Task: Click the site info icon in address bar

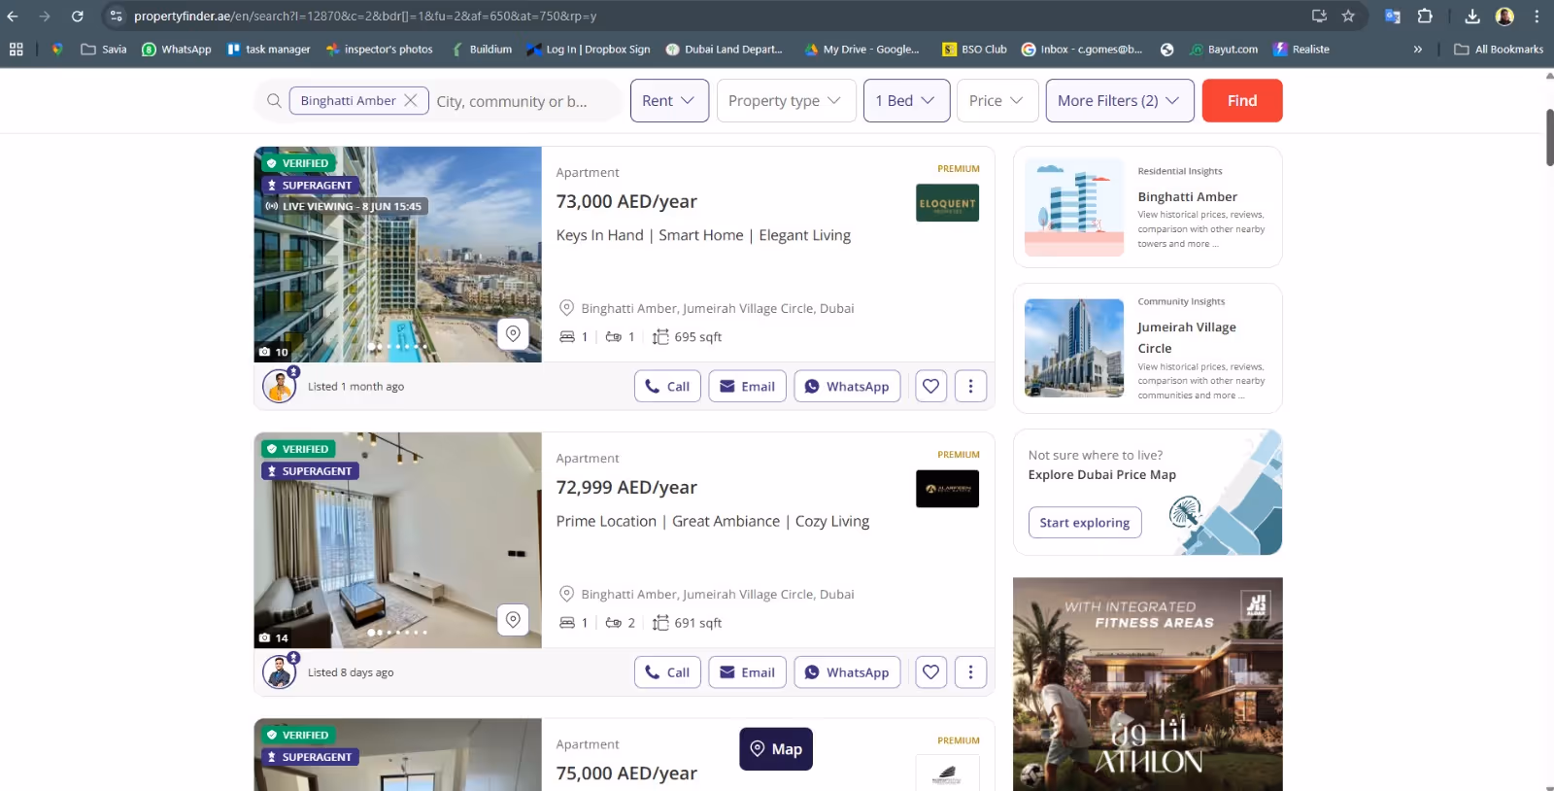Action: [x=116, y=16]
